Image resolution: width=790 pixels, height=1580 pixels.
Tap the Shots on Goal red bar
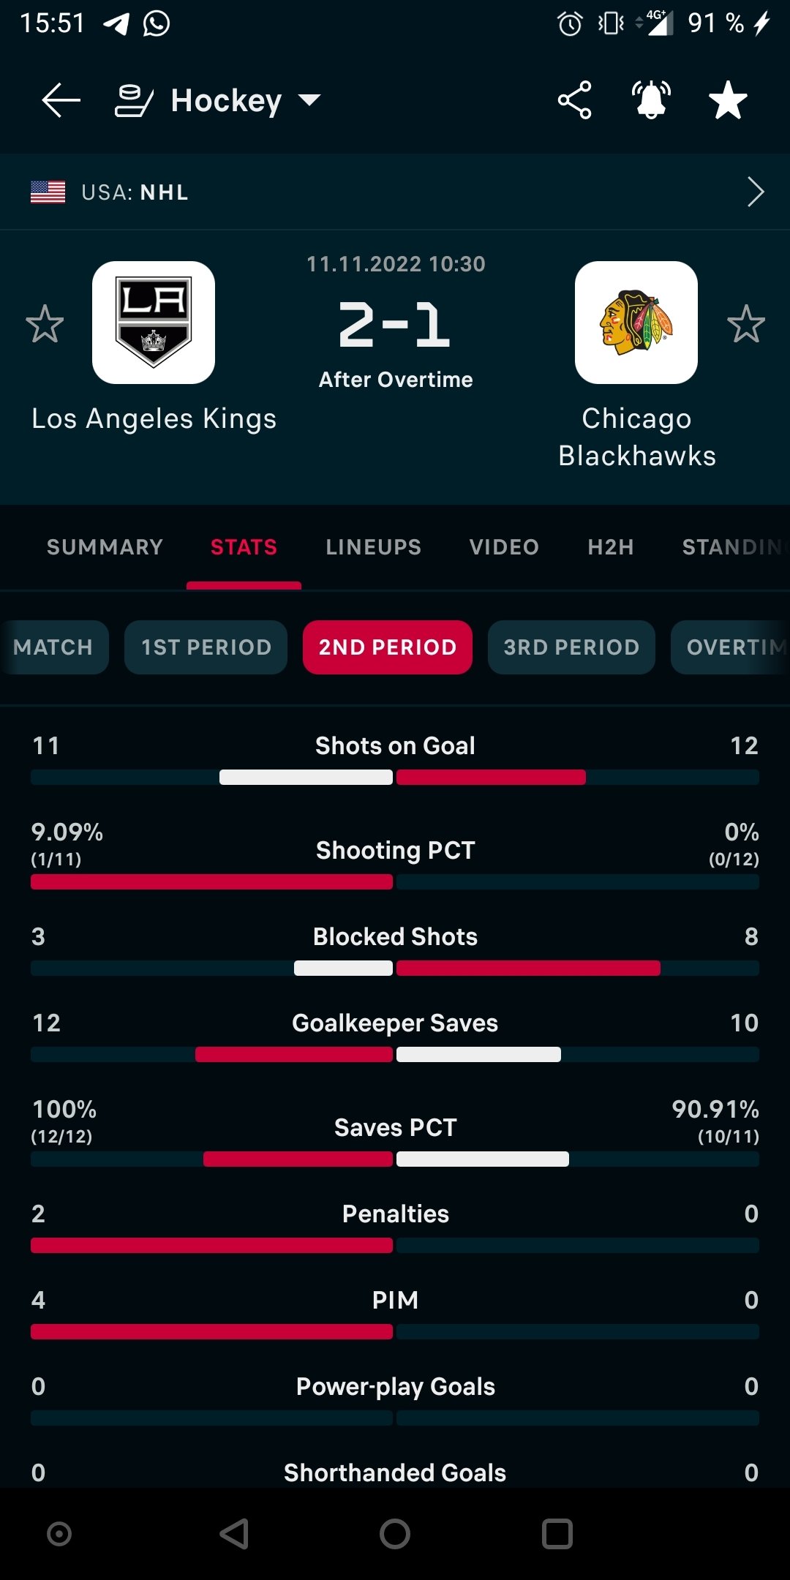pyautogui.click(x=491, y=778)
